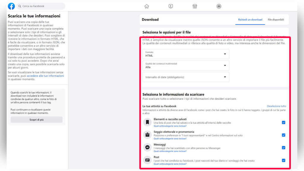
Task: Uncheck the Messaggi checkbox
Action: coord(283,147)
